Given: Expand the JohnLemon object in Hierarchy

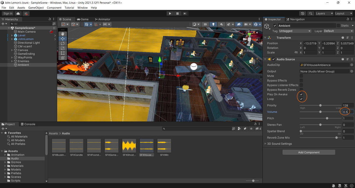Looking at the screenshot, I should [x=12, y=39].
